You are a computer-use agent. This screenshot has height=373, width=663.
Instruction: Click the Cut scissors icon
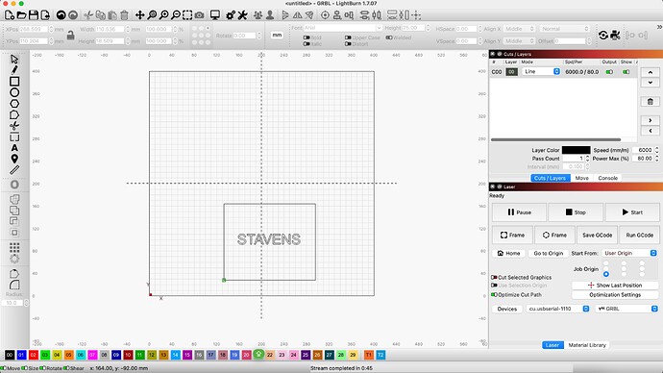tap(88, 15)
